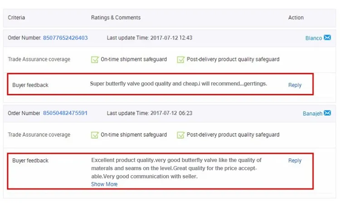Viewport: 340px width, 210px height.
Task: Click first order's post-delivery quality safeguard checkmark
Action: tap(181, 59)
